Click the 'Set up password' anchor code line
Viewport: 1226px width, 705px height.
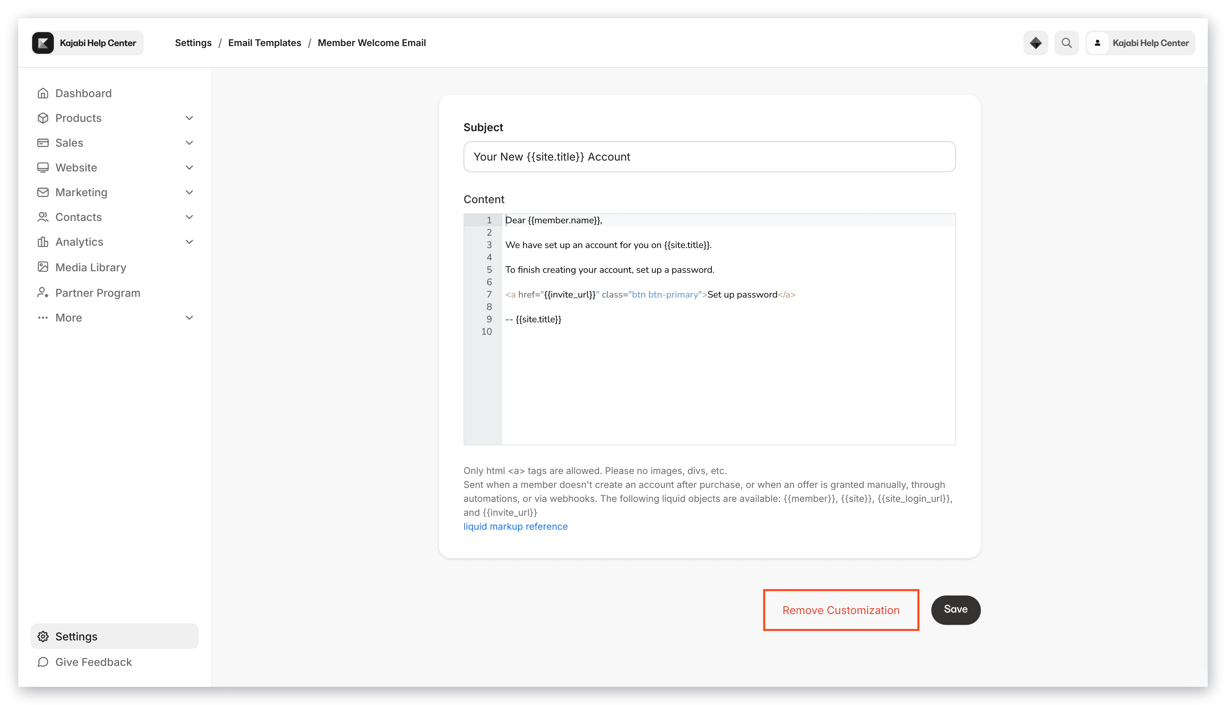650,294
